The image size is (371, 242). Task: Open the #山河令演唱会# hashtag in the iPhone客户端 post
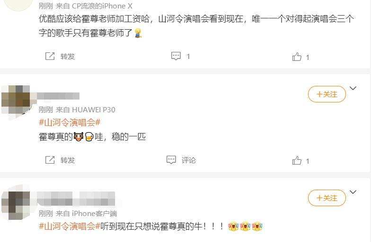(70, 226)
